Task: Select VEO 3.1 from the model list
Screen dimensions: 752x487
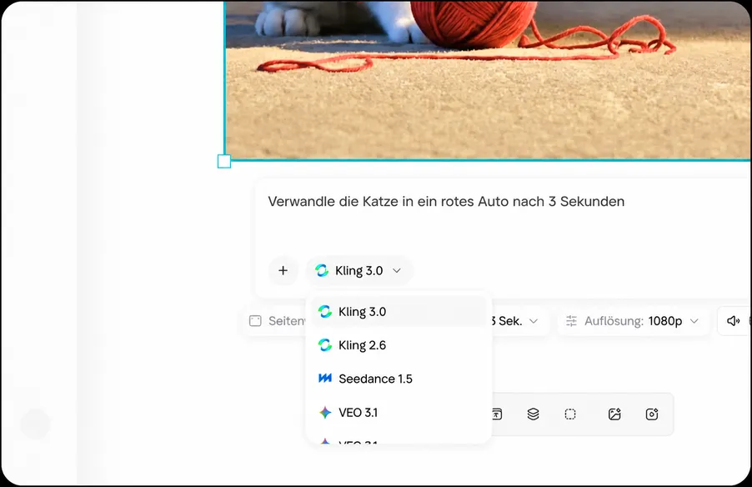Action: click(399, 413)
